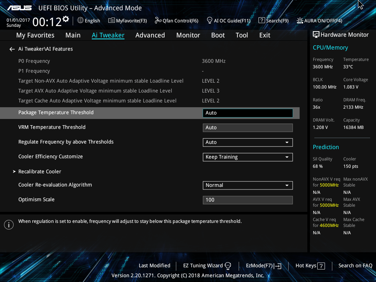Click the 36x Ratio value
The width and height of the screenshot is (376, 282).
pyautogui.click(x=317, y=107)
